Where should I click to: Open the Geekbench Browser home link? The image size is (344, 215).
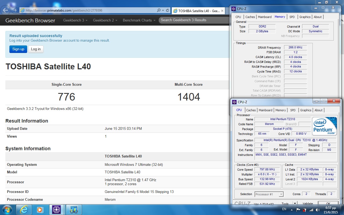(30, 20)
